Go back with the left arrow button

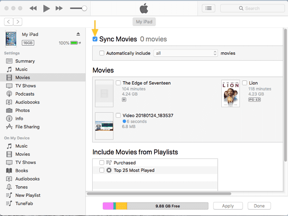pyautogui.click(x=9, y=22)
